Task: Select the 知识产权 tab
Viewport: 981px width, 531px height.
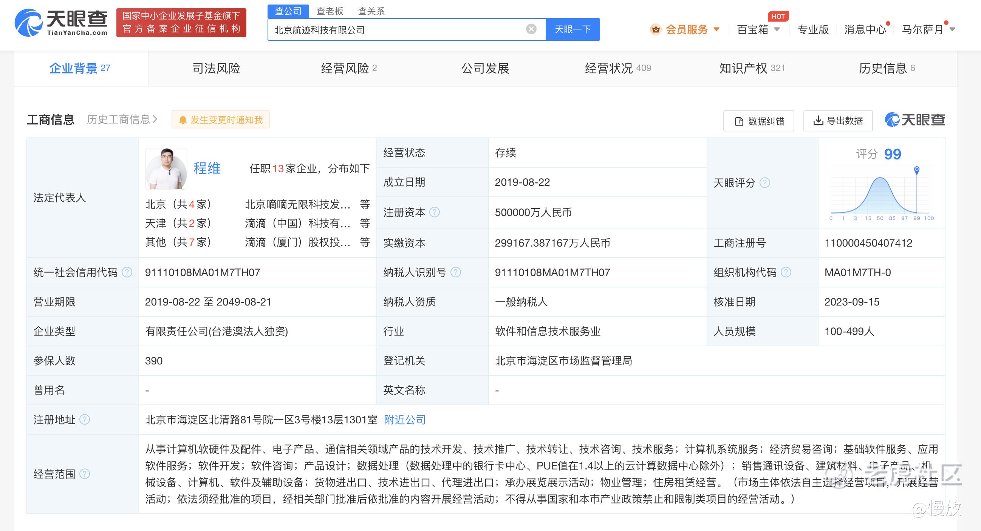Action: coord(752,68)
